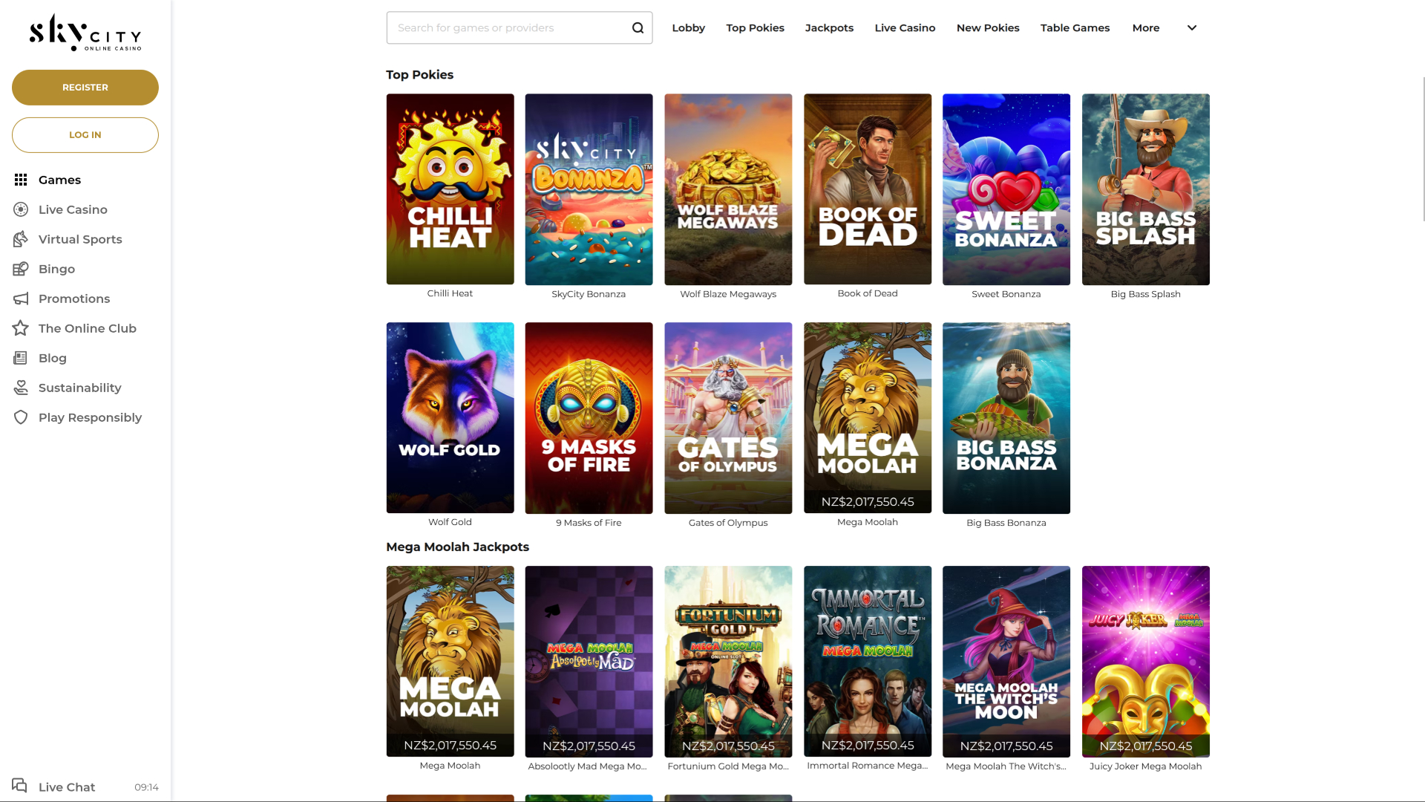Open the Table Games category

[x=1075, y=27]
